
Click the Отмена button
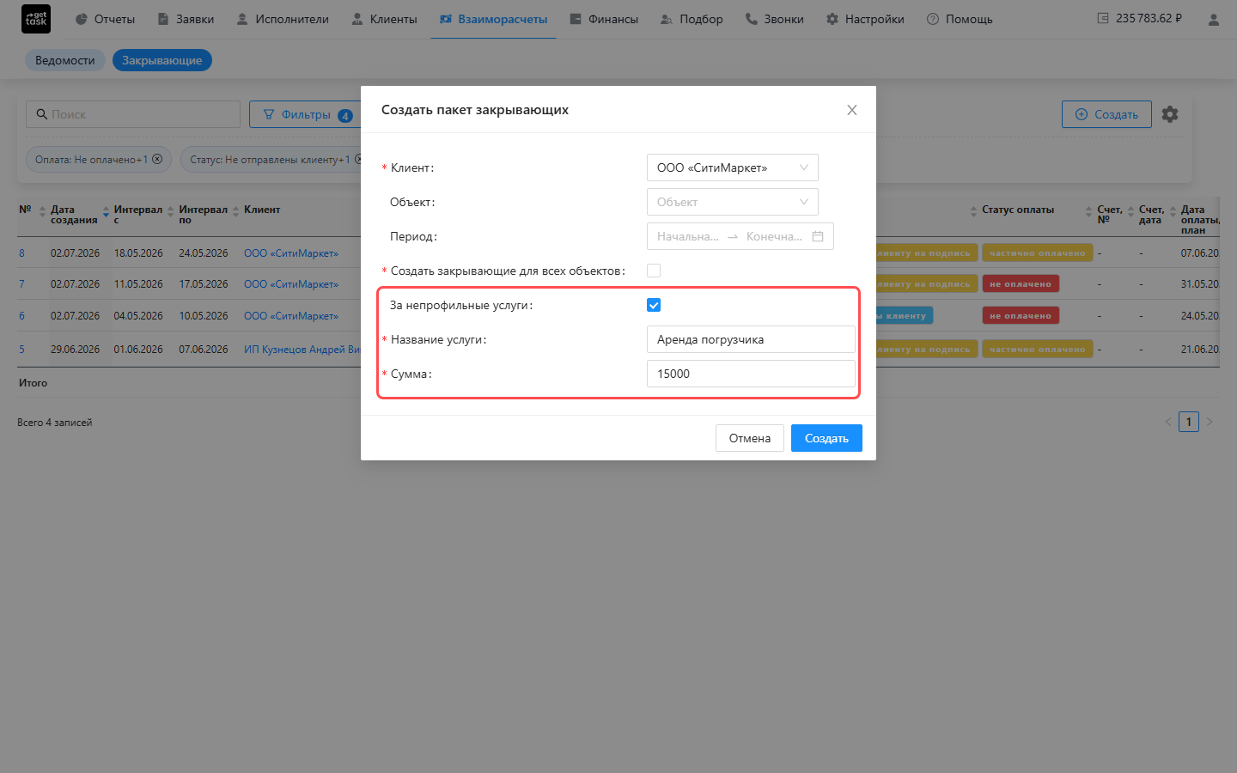pos(750,438)
